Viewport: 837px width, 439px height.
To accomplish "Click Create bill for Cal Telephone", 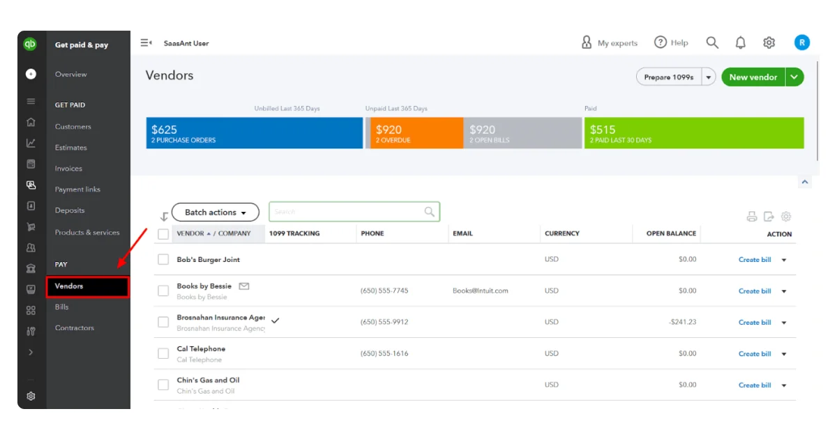I will (x=755, y=354).
